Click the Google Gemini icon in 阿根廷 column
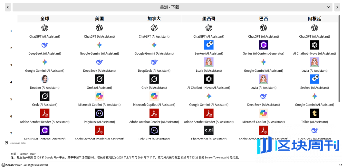The width and height of the screenshot is (348, 168). pyautogui.click(x=314, y=96)
